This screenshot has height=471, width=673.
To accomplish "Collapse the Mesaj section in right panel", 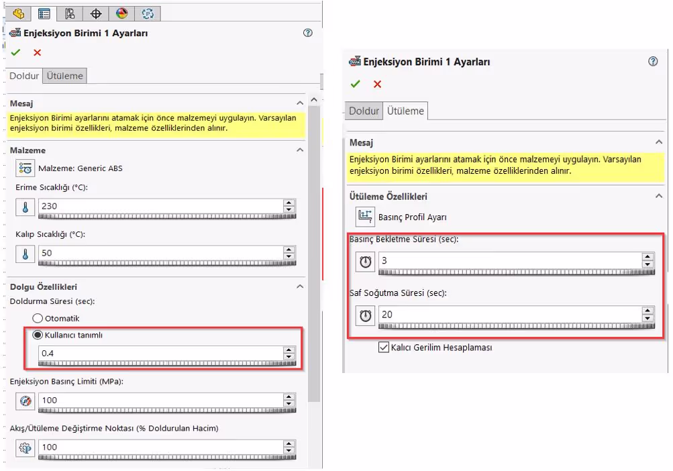I will 659,142.
